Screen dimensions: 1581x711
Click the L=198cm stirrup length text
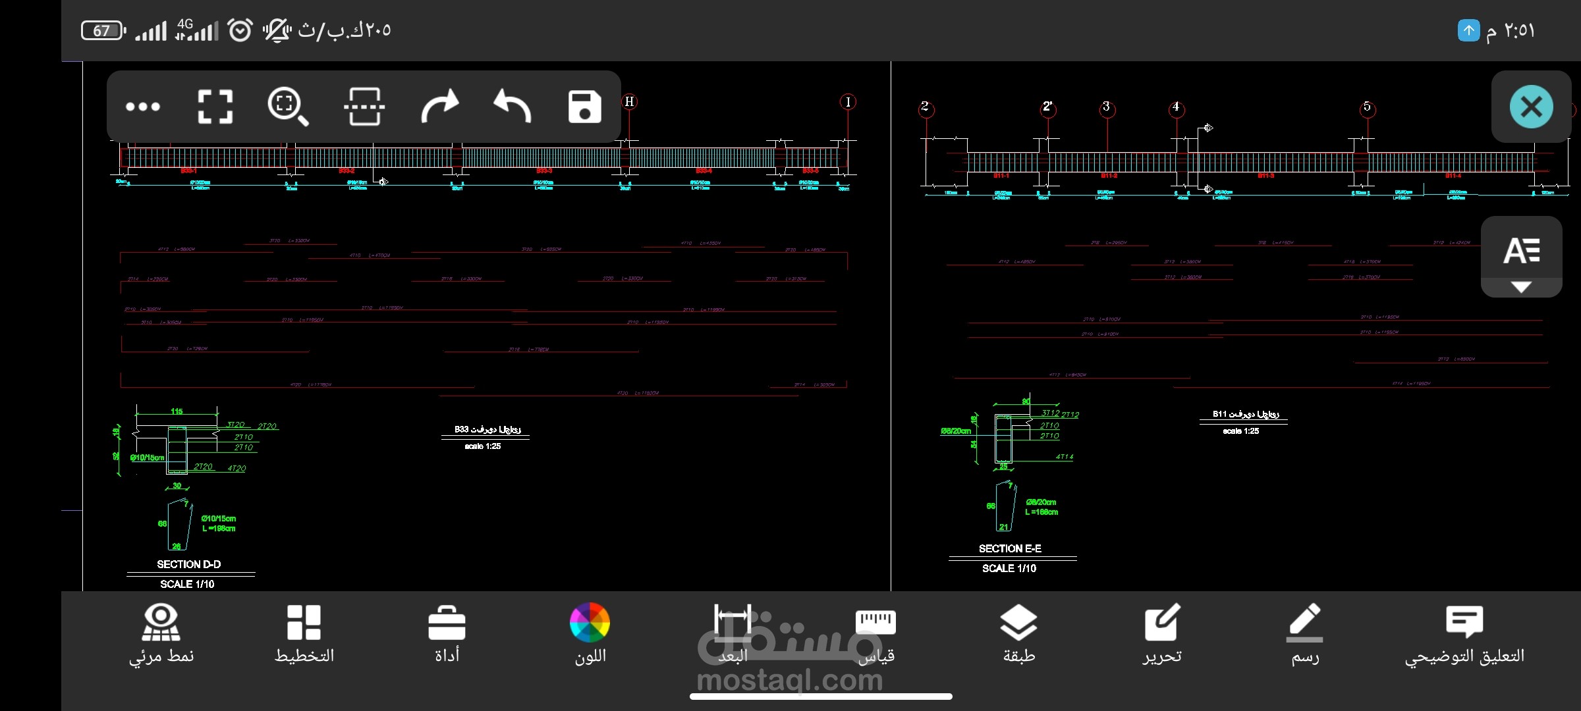[219, 529]
